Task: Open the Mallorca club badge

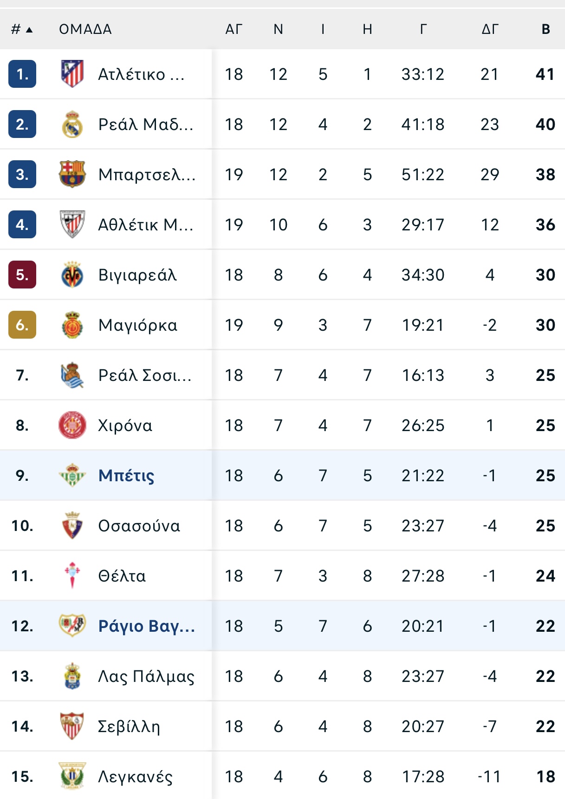Action: coord(72,325)
